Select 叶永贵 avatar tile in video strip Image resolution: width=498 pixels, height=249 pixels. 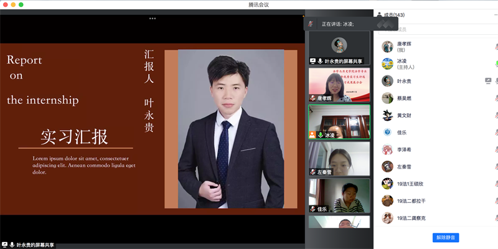click(339, 48)
